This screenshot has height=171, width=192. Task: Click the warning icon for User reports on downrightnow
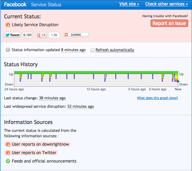pos(8,144)
